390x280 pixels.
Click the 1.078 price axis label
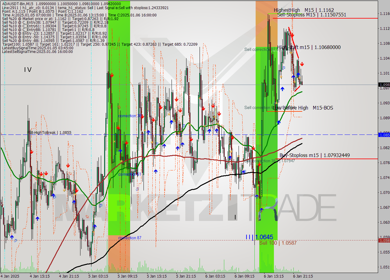pyautogui.click(x=385, y=163)
